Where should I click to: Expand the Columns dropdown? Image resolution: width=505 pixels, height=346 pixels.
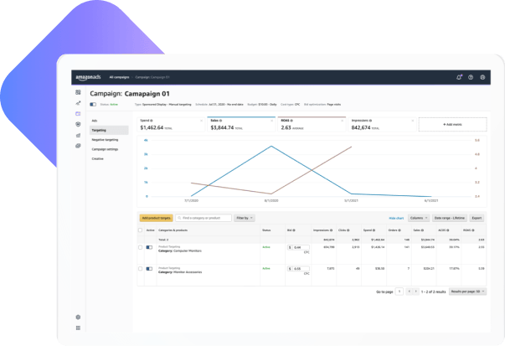click(417, 218)
